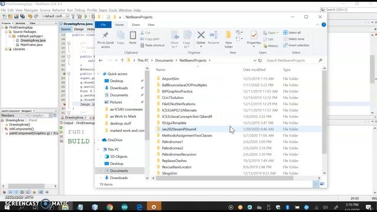Go back using Explorer back arrow
The width and height of the screenshot is (377, 212).
coord(101,60)
